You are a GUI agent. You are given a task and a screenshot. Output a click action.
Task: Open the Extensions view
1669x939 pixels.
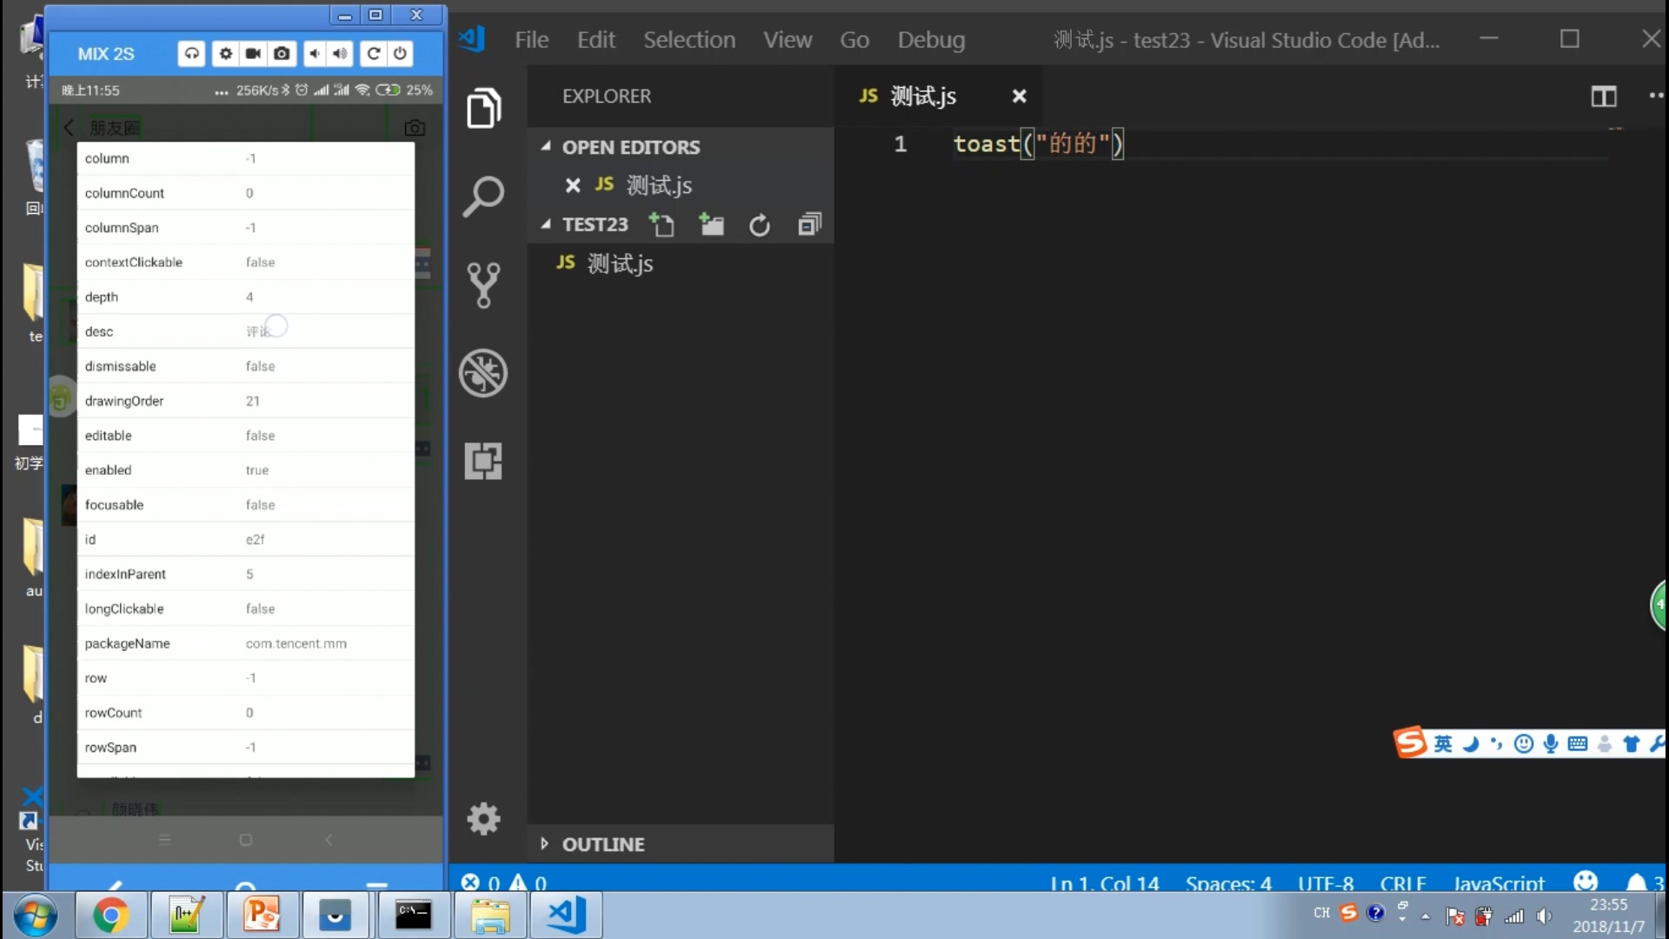483,461
